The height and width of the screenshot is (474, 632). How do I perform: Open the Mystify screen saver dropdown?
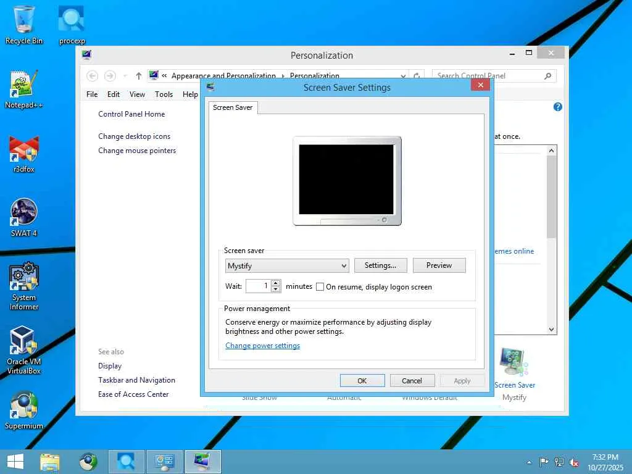[x=287, y=265]
